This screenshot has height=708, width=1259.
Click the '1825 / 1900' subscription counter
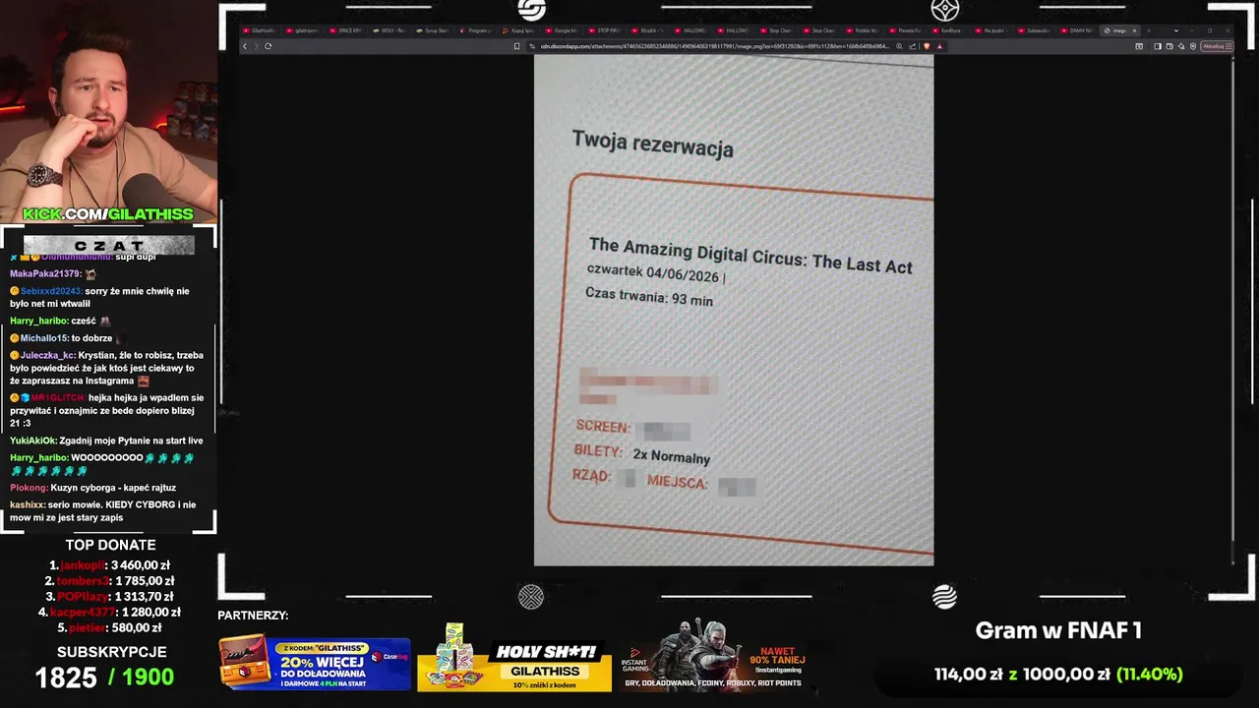coord(104,677)
